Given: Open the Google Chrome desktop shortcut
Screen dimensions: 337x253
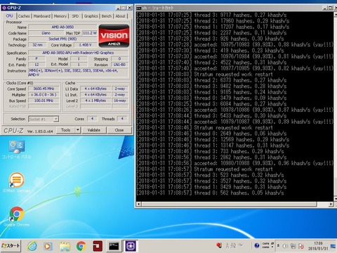Looking at the screenshot, I should pyautogui.click(x=16, y=216).
